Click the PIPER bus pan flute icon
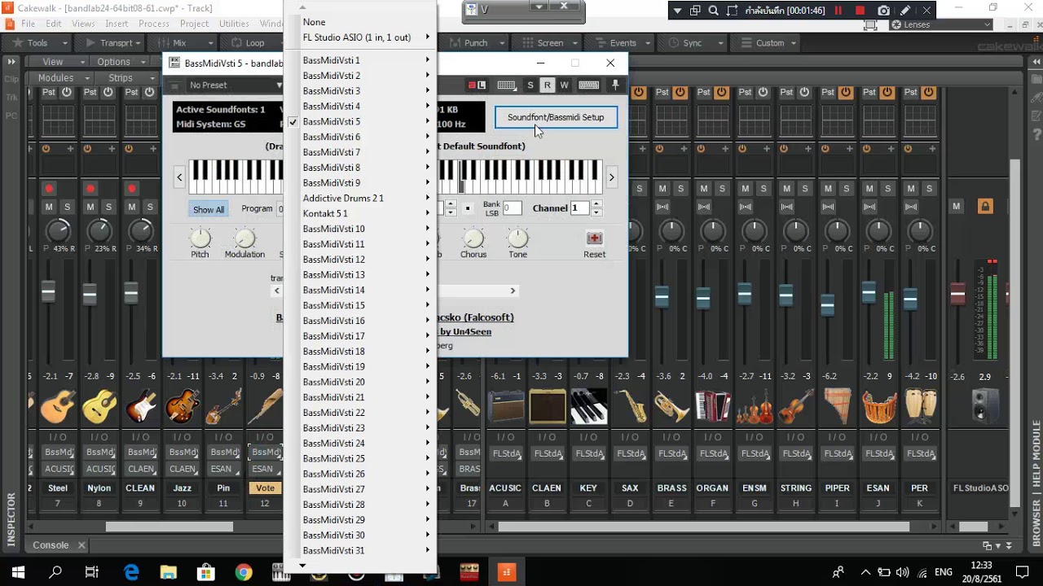The width and height of the screenshot is (1043, 586). click(838, 407)
